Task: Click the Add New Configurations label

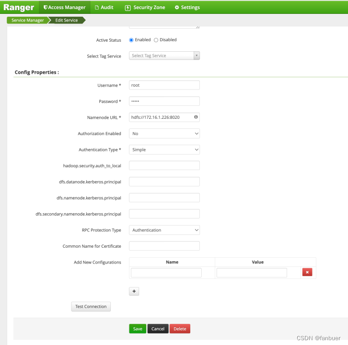Action: click(x=97, y=262)
